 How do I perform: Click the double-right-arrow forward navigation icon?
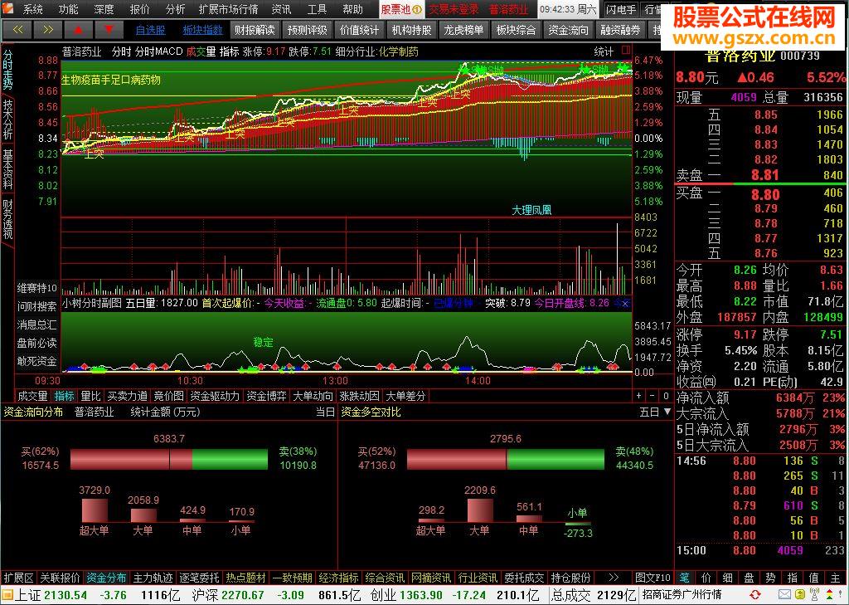(x=47, y=30)
